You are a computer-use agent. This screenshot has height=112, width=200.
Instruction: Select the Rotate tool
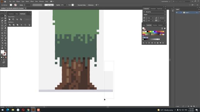2,30
